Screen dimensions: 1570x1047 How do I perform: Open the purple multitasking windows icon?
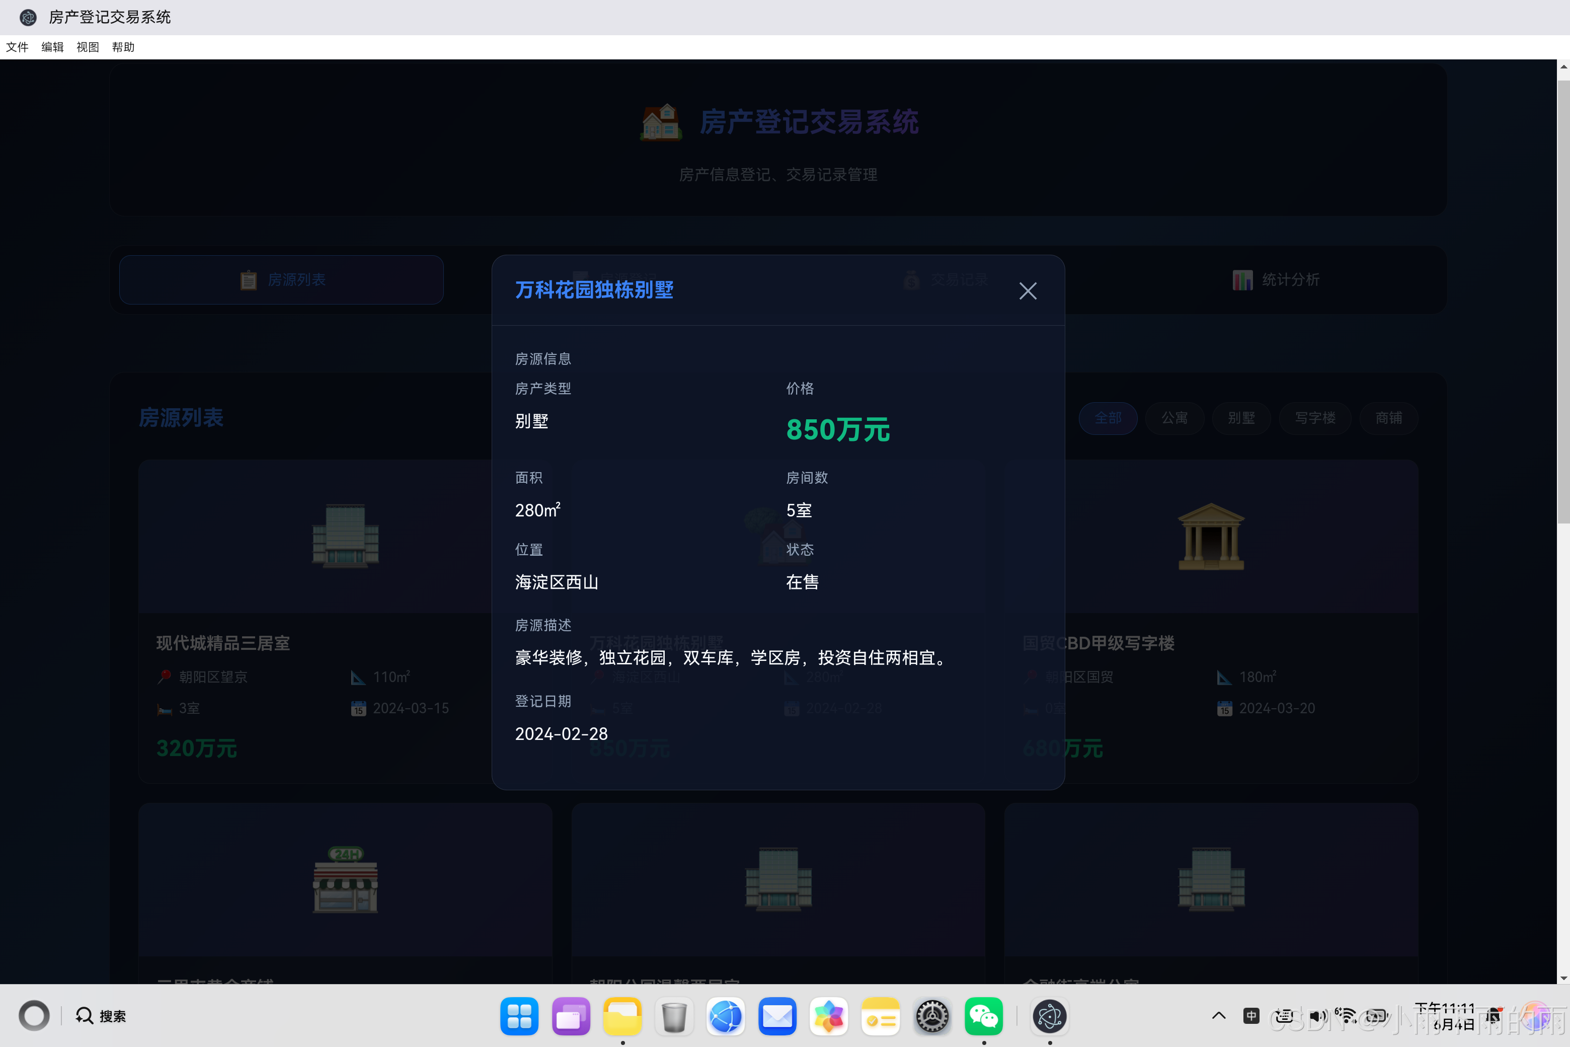(x=571, y=1016)
